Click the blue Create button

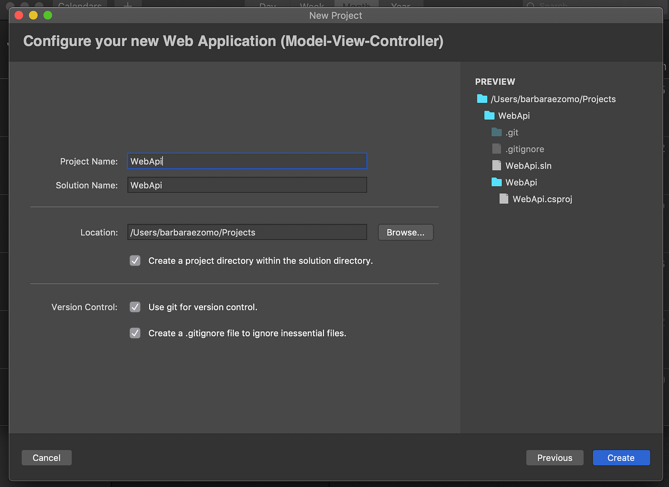coord(621,458)
